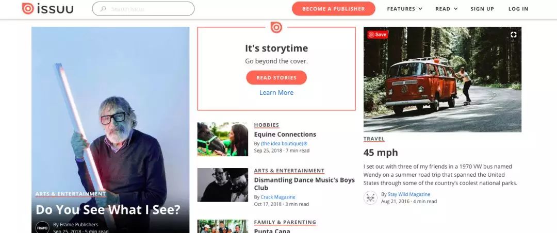Open the Dismantling Dance Music thumbnail
The height and width of the screenshot is (233, 557).
223,185
